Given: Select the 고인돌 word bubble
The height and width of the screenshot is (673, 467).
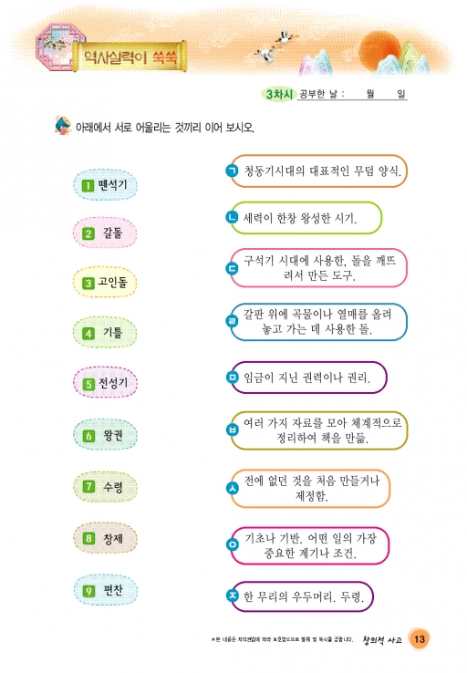Looking at the screenshot, I should [105, 283].
